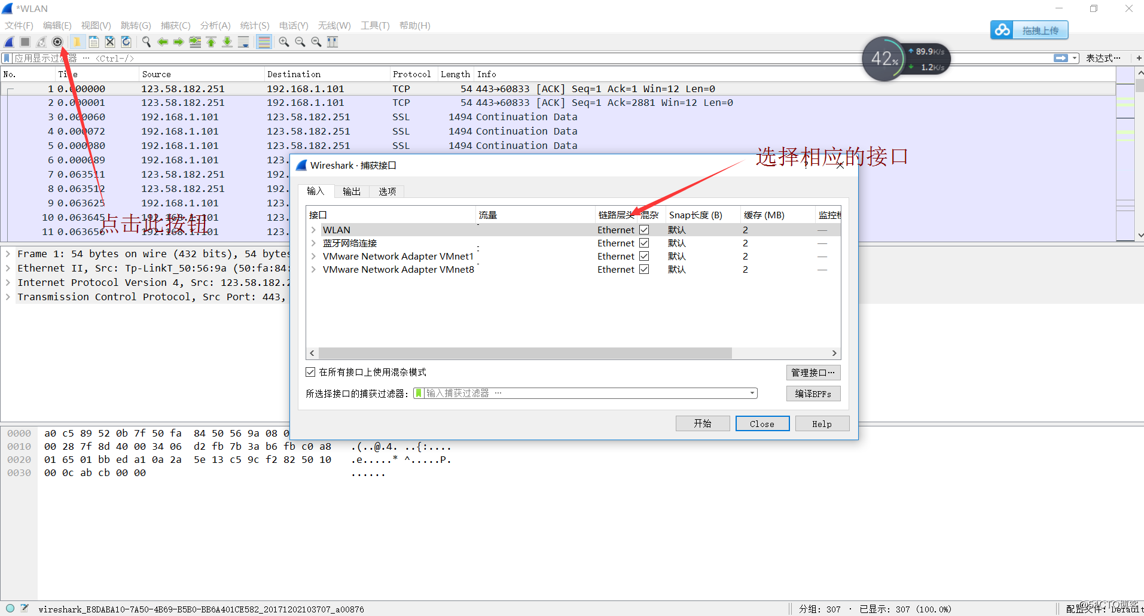Toggle promiscuous checkbox for VMnet8
Screen dimensions: 1144x616
tap(644, 269)
